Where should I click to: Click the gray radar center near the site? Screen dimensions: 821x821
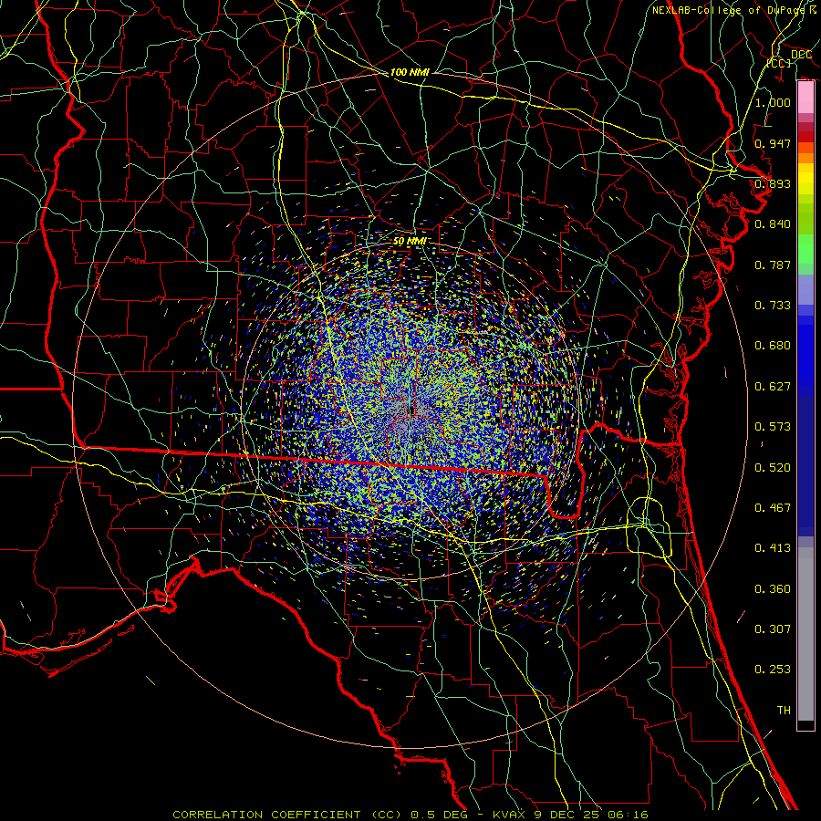(408, 411)
